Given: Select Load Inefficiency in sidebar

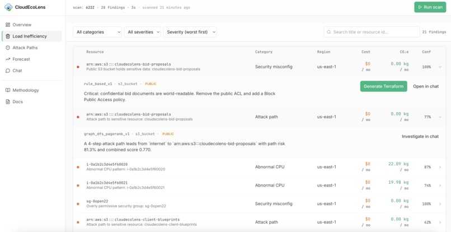Looking at the screenshot, I should coord(32,36).
